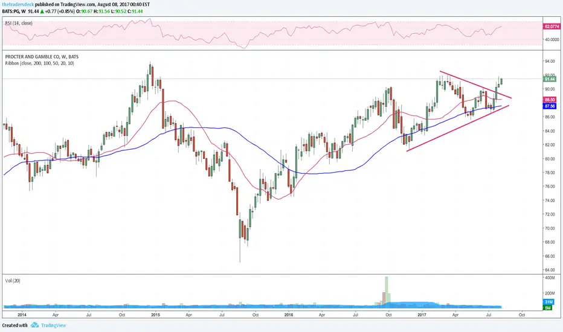
Task: Click the 87.56 blue average tag
Action: 550,106
